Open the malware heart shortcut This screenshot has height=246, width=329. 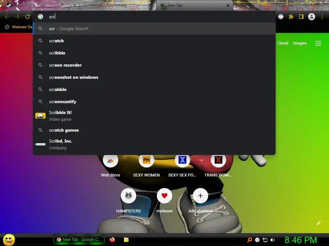(x=164, y=201)
